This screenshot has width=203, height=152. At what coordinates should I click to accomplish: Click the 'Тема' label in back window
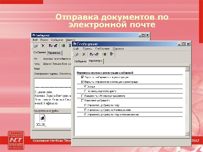37,69
